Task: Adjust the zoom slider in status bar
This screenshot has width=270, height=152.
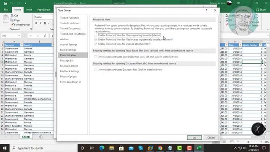Action: coord(248,142)
